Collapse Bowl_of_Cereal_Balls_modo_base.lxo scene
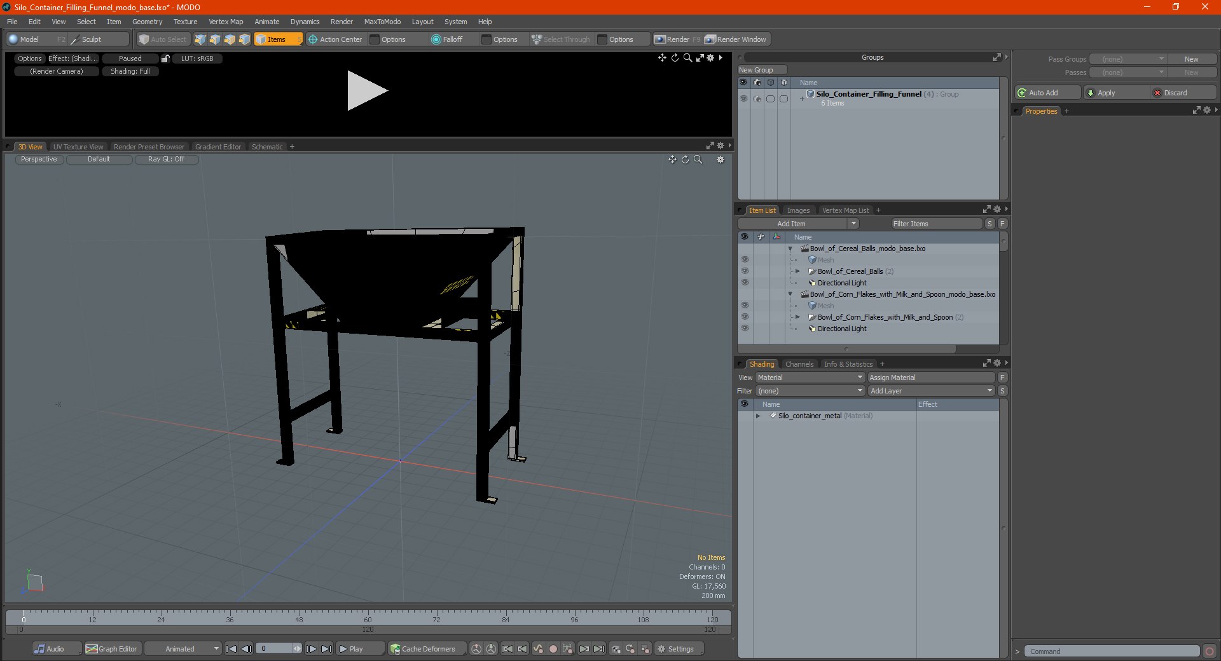Screen dimensions: 1221x661 [790, 249]
